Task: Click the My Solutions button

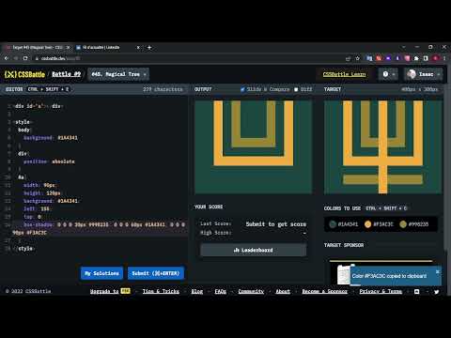Action: pyautogui.click(x=101, y=273)
